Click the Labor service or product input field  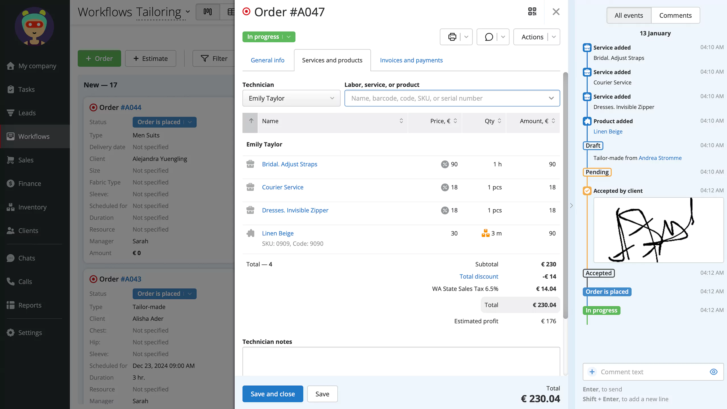pyautogui.click(x=452, y=98)
